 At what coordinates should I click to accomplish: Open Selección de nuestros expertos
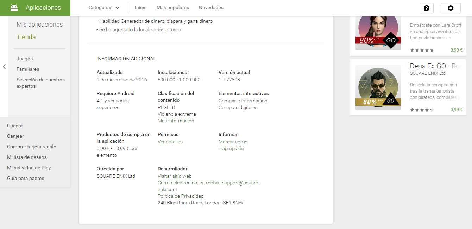[41, 83]
